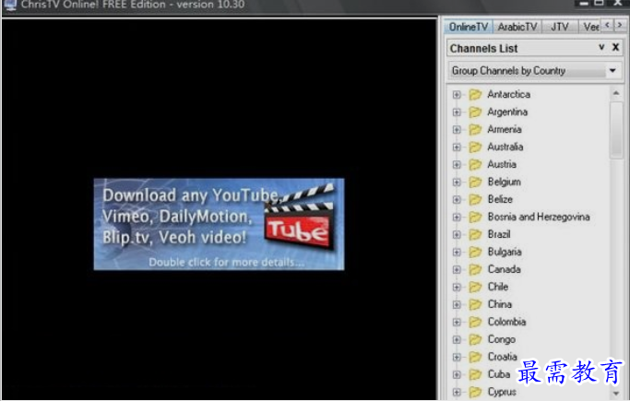Expand the Chile tree node
The height and width of the screenshot is (401, 630).
tap(457, 287)
